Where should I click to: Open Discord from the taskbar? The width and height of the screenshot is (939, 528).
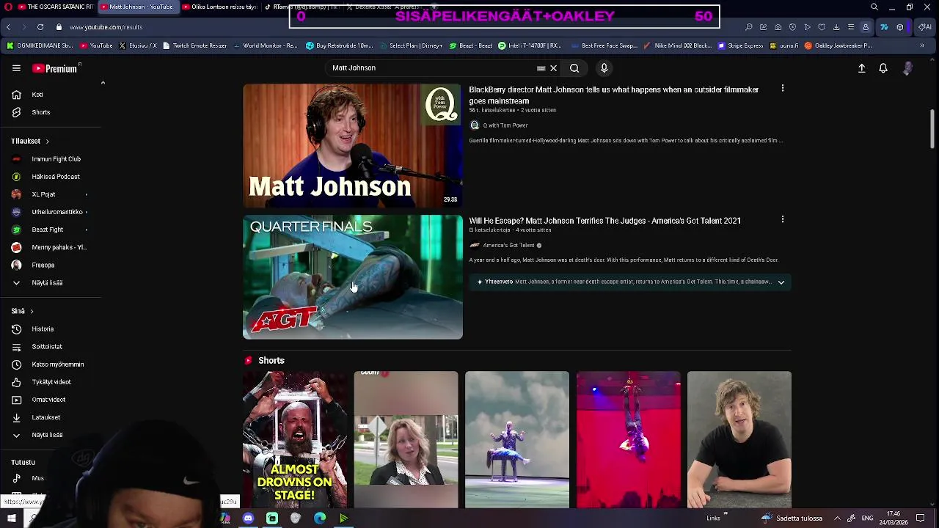point(248,518)
